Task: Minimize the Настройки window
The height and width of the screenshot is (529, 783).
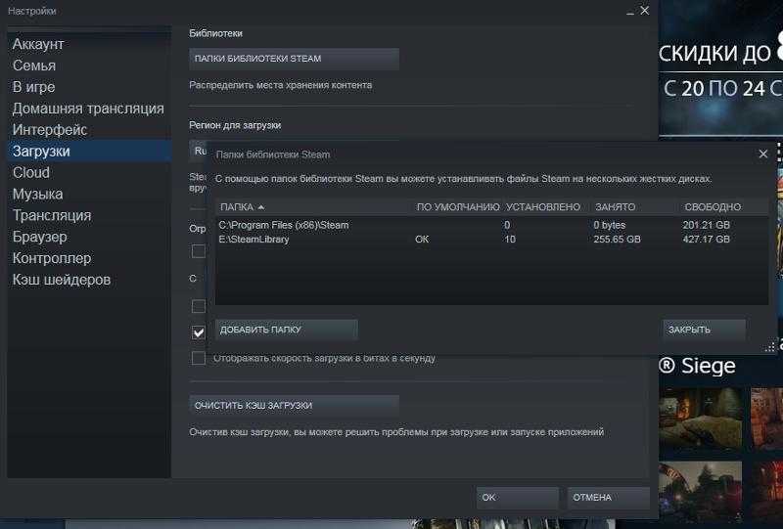Action: pos(630,12)
